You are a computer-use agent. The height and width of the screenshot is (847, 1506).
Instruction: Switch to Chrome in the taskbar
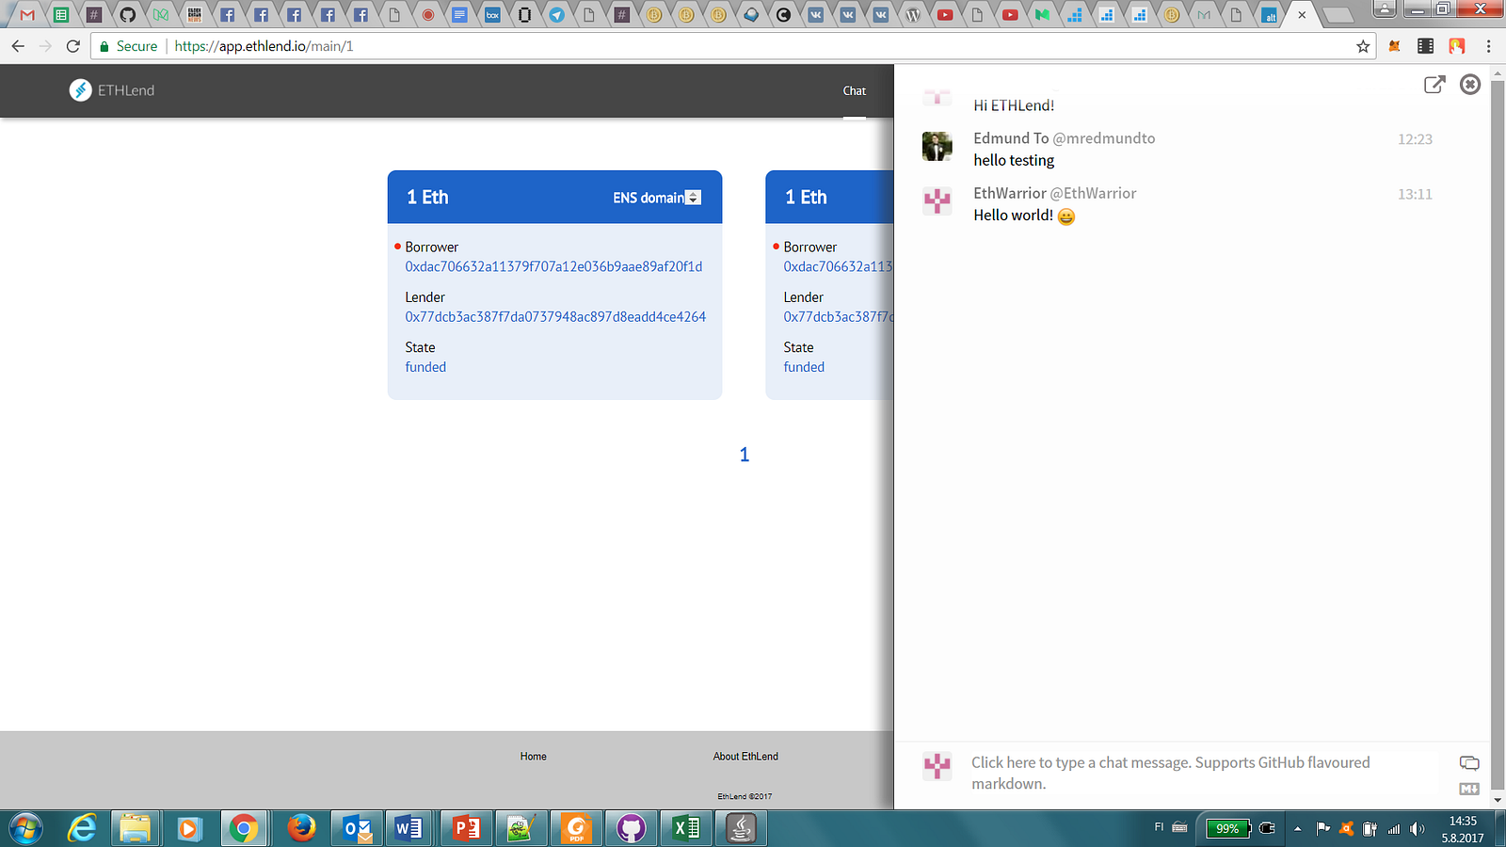point(244,829)
